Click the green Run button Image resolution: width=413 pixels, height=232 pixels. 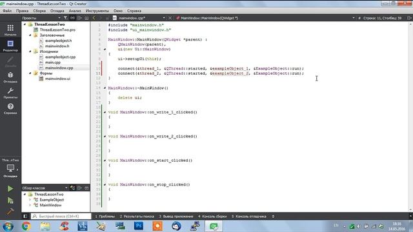(10, 189)
